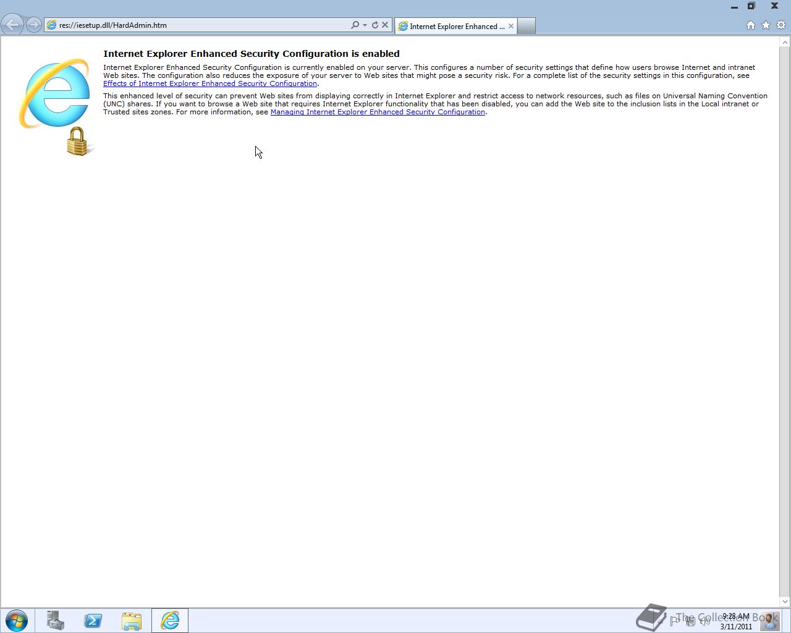
Task: Click the Action Center flag tray icon
Action: click(674, 621)
